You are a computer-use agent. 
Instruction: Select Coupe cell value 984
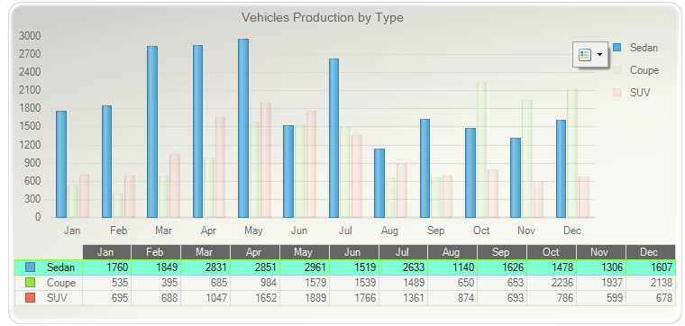(x=255, y=283)
